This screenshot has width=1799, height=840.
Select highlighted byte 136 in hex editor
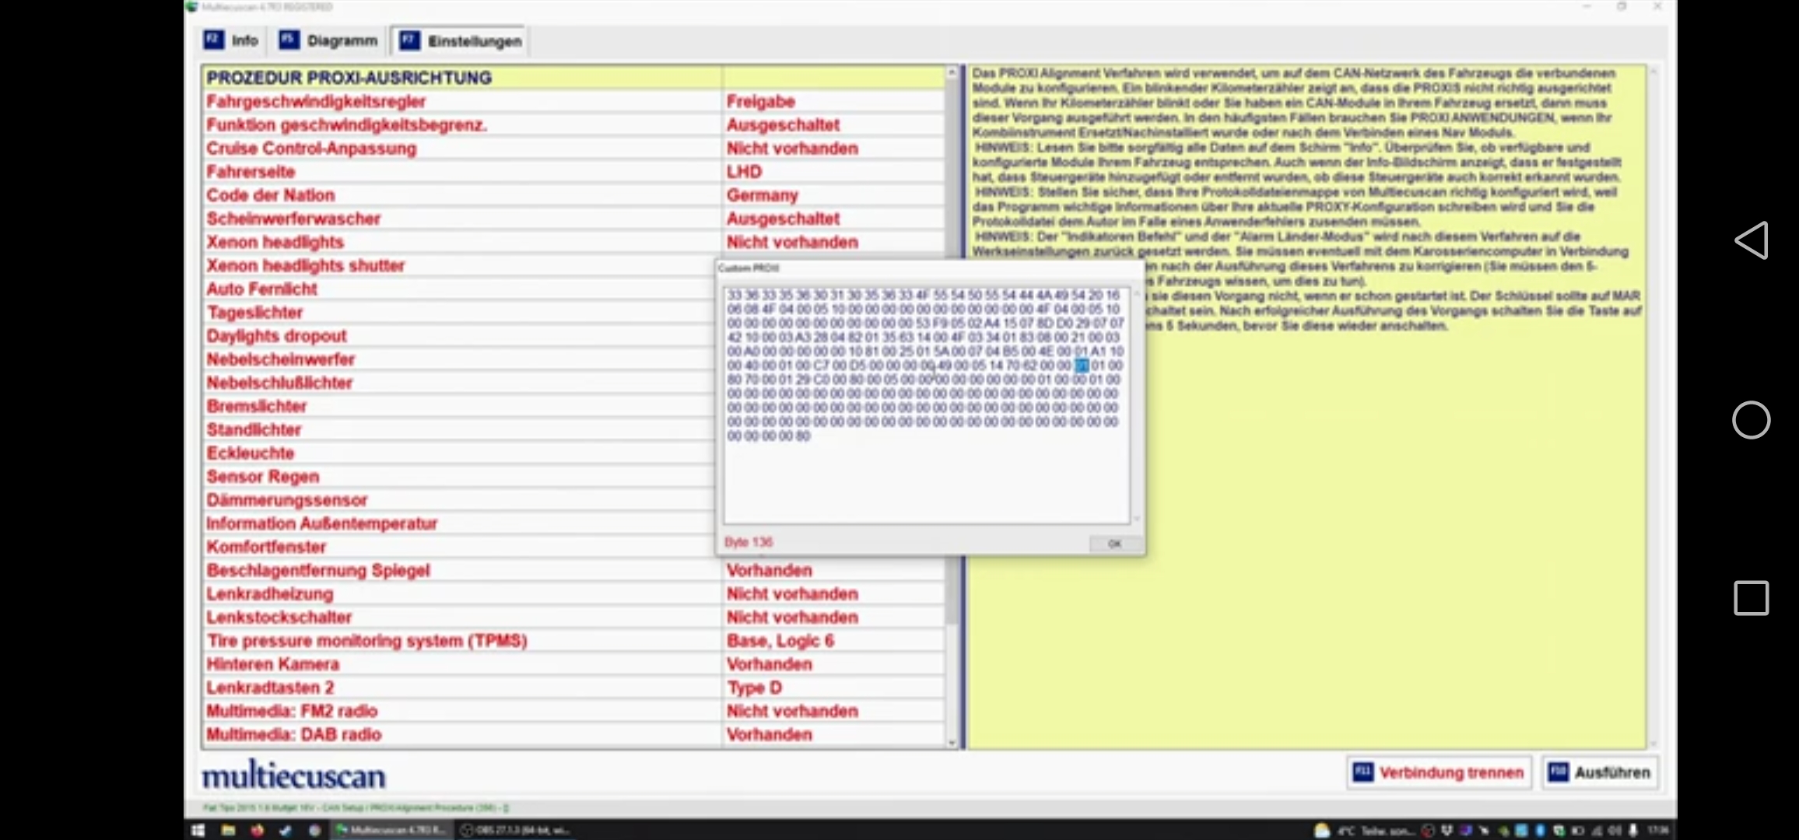pos(1081,366)
